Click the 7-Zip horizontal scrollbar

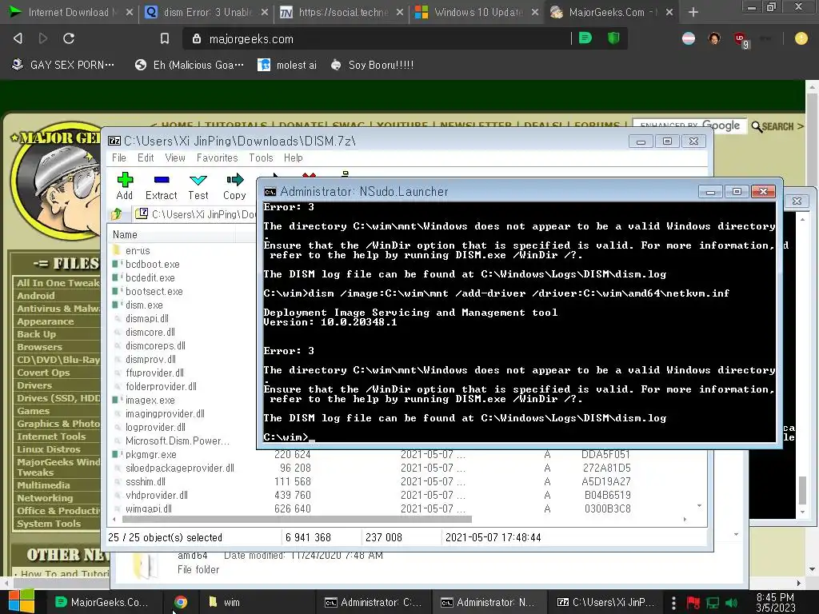click(x=297, y=520)
